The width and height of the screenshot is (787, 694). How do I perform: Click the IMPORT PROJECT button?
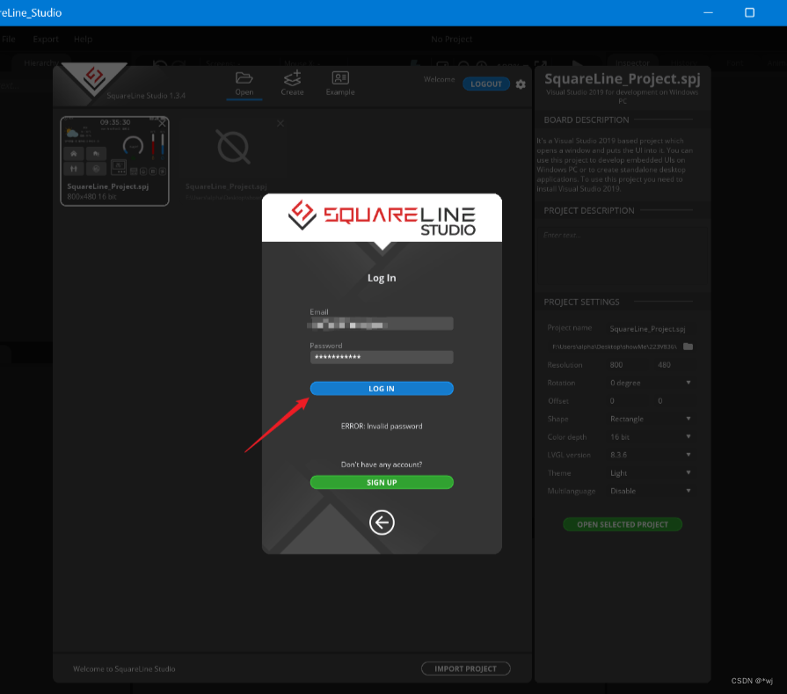(x=466, y=668)
